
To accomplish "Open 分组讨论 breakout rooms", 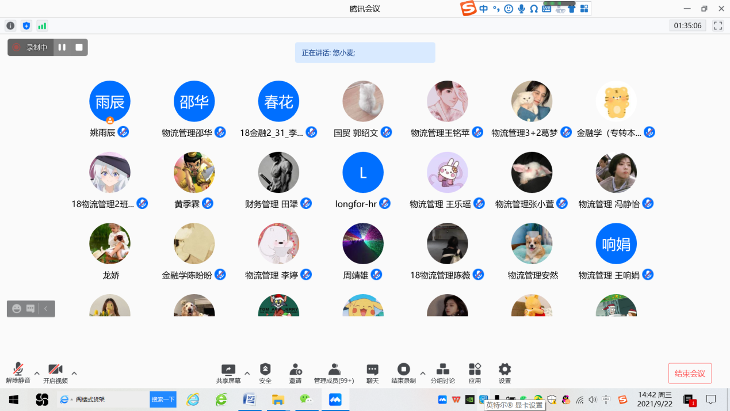I will (442, 373).
